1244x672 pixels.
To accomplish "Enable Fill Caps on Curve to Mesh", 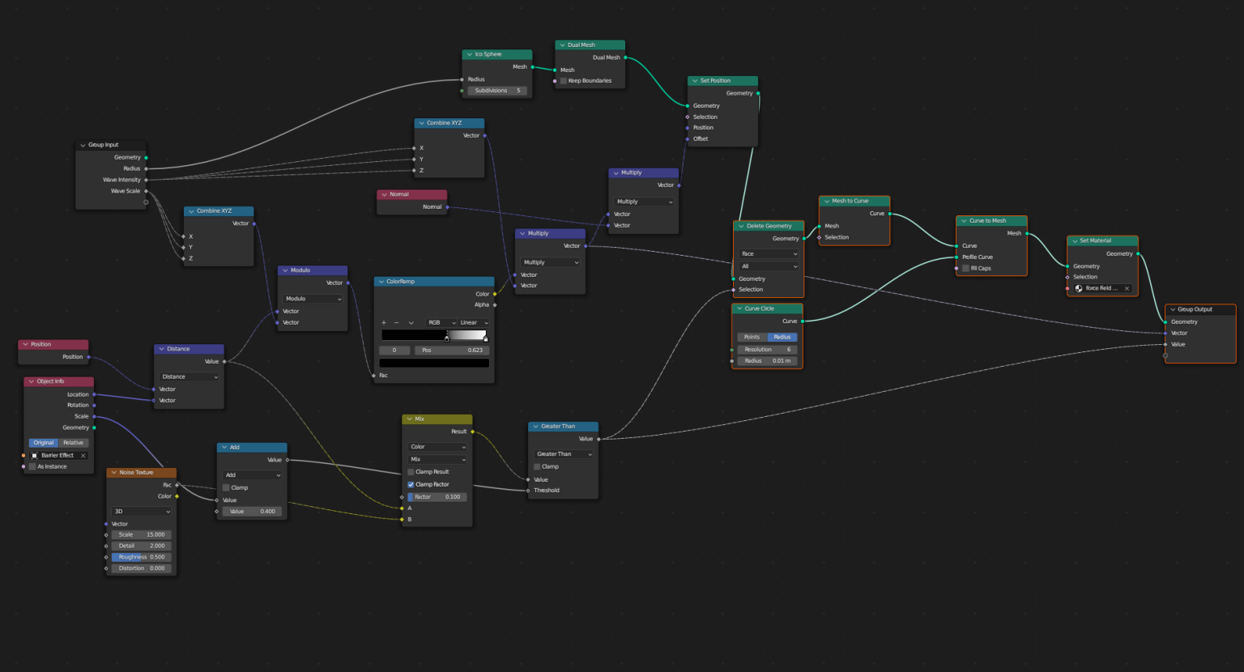I will (965, 268).
